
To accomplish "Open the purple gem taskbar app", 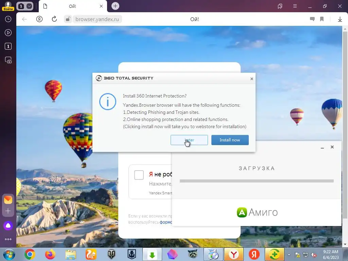I will [x=172, y=254].
